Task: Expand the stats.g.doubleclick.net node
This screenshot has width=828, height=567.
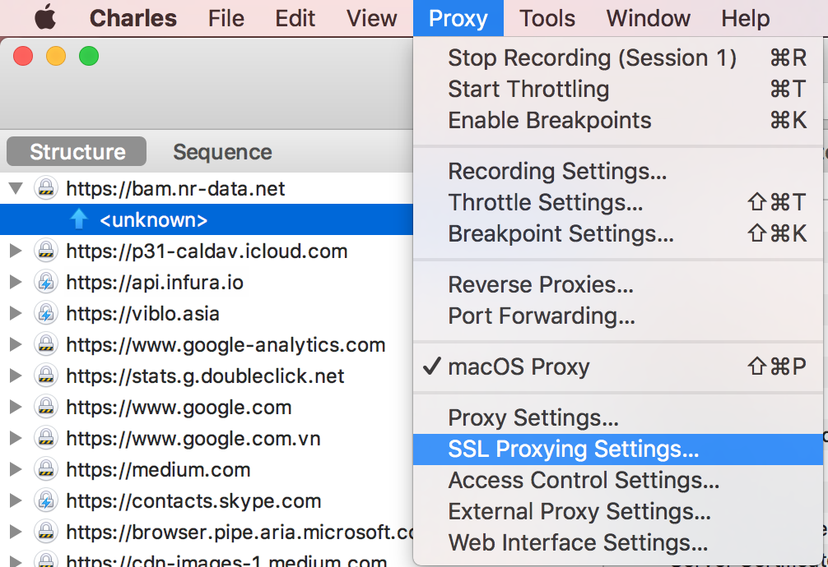Action: (x=15, y=376)
